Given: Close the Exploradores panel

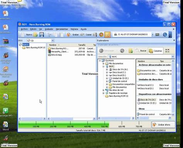Looking at the screenshot, I should (174, 40).
